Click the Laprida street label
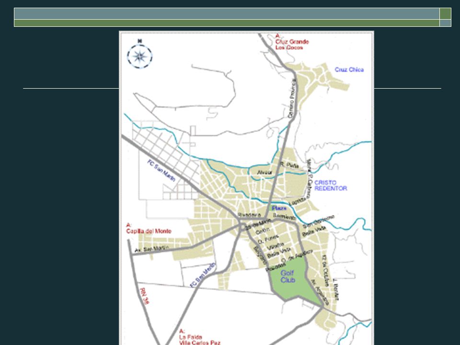Image resolution: width=460 pixels, height=345 pixels. 298,202
